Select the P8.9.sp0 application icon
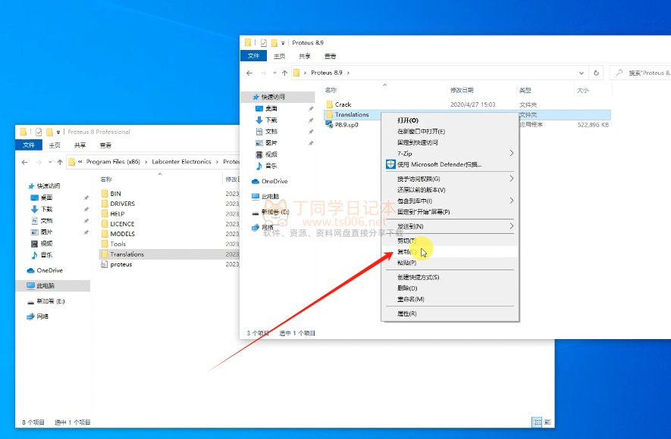The height and width of the screenshot is (439, 671). [x=329, y=124]
